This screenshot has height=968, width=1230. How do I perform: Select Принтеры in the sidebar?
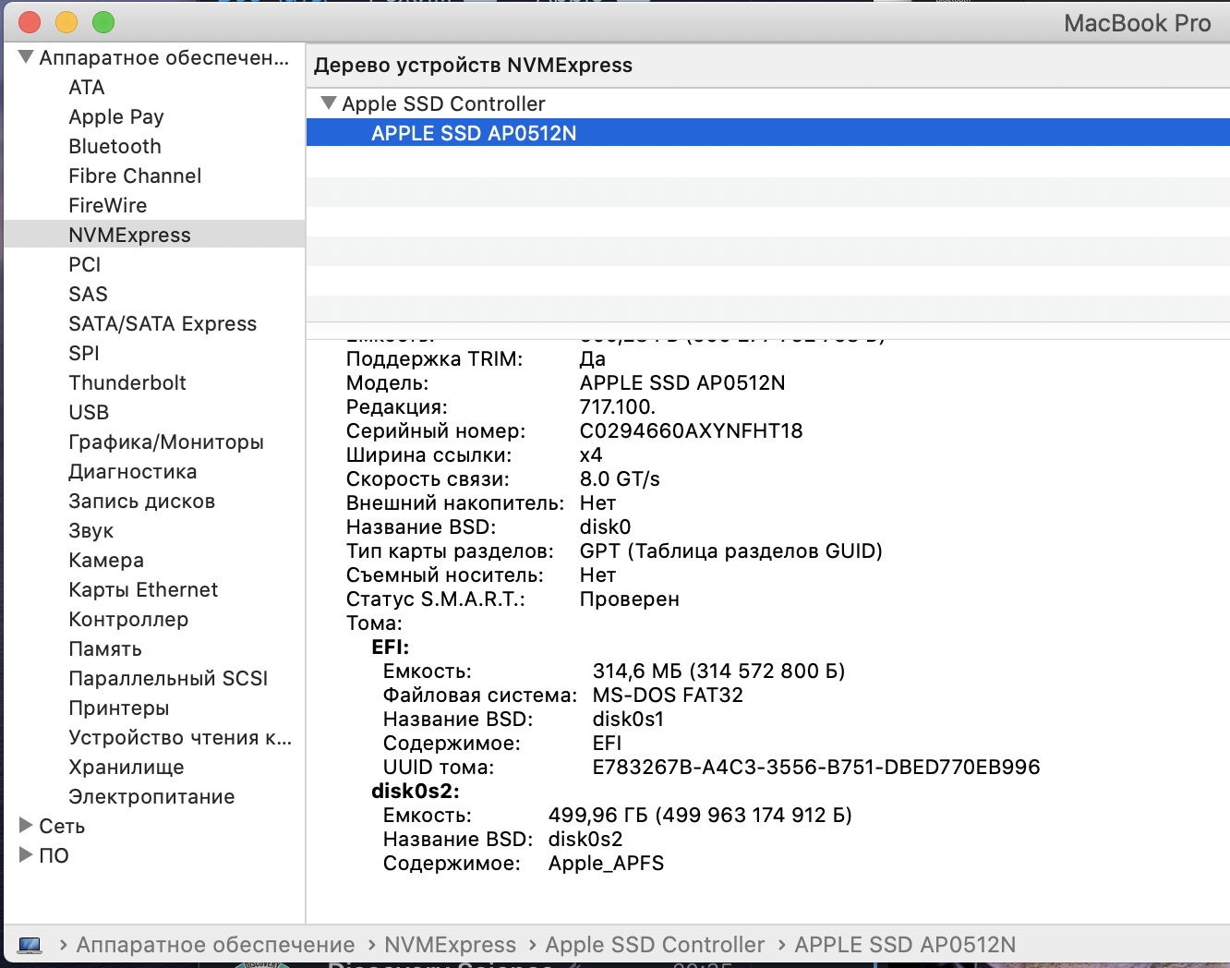pyautogui.click(x=119, y=708)
